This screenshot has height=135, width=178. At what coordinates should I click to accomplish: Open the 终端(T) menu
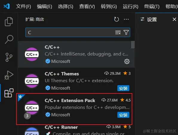point(152,6)
